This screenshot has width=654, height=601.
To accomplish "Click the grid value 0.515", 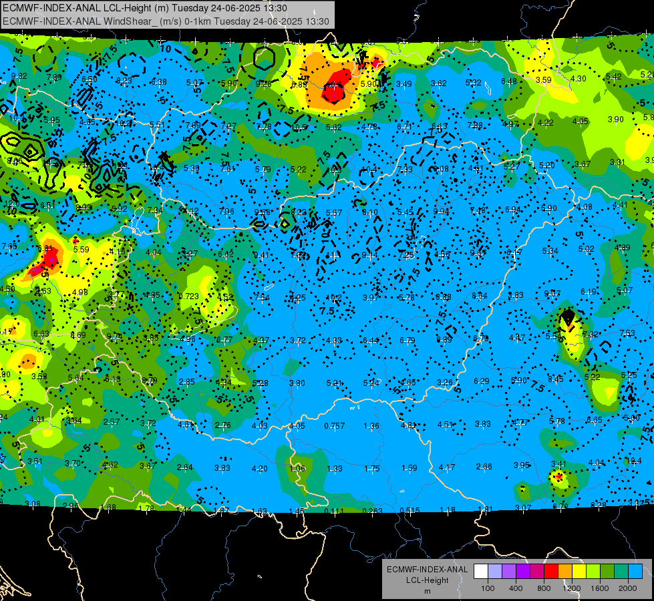I will (410, 511).
